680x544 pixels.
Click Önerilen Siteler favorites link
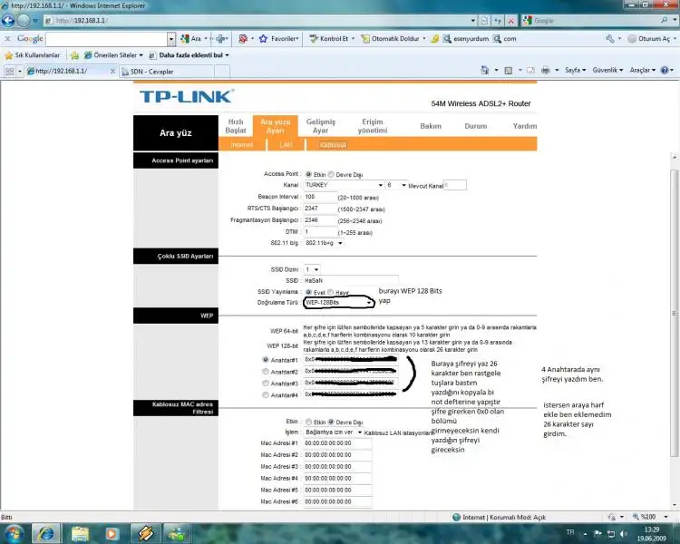[114, 55]
